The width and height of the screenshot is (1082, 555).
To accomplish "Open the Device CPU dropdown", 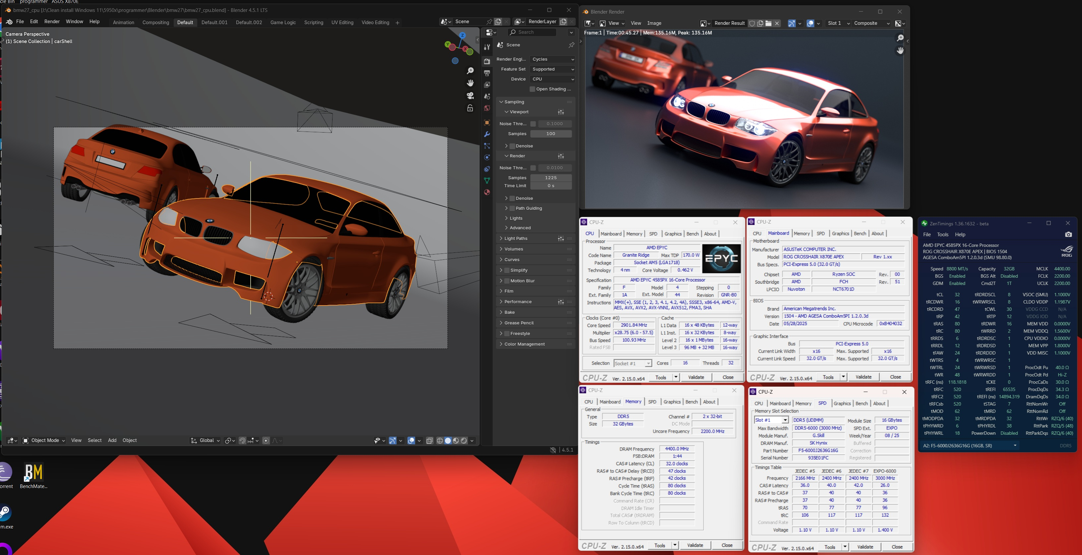I will pyautogui.click(x=552, y=79).
